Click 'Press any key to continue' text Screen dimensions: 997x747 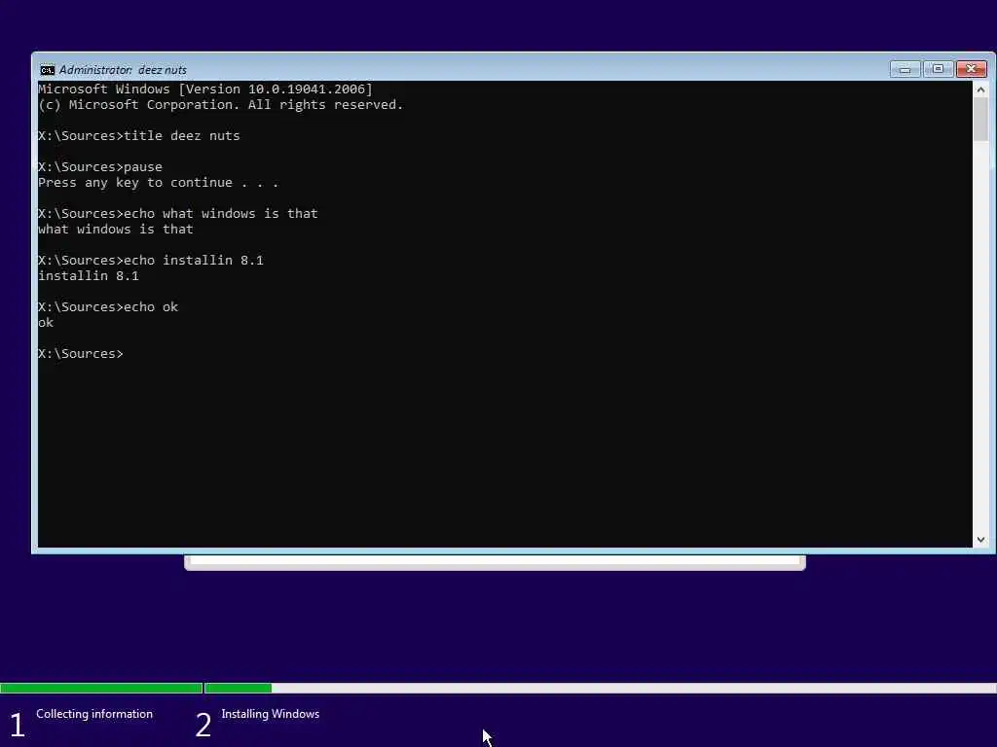click(158, 182)
